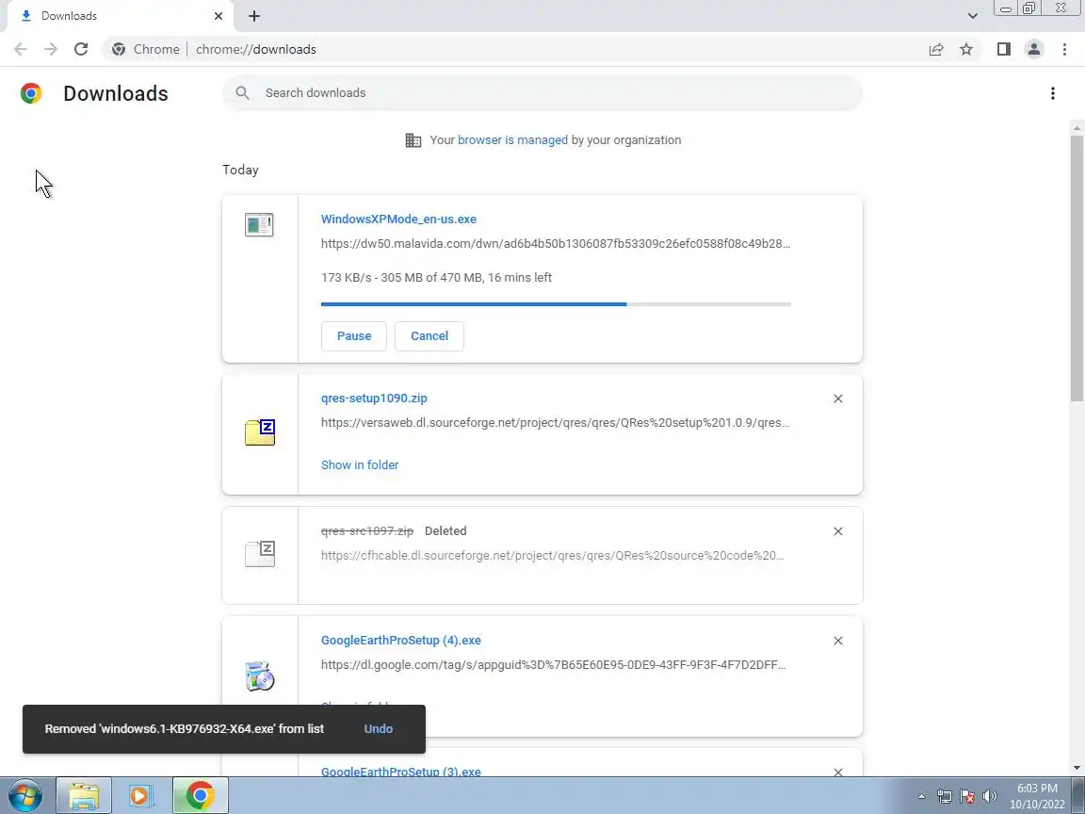Open the side panel icon
This screenshot has height=814, width=1085.
[1003, 49]
